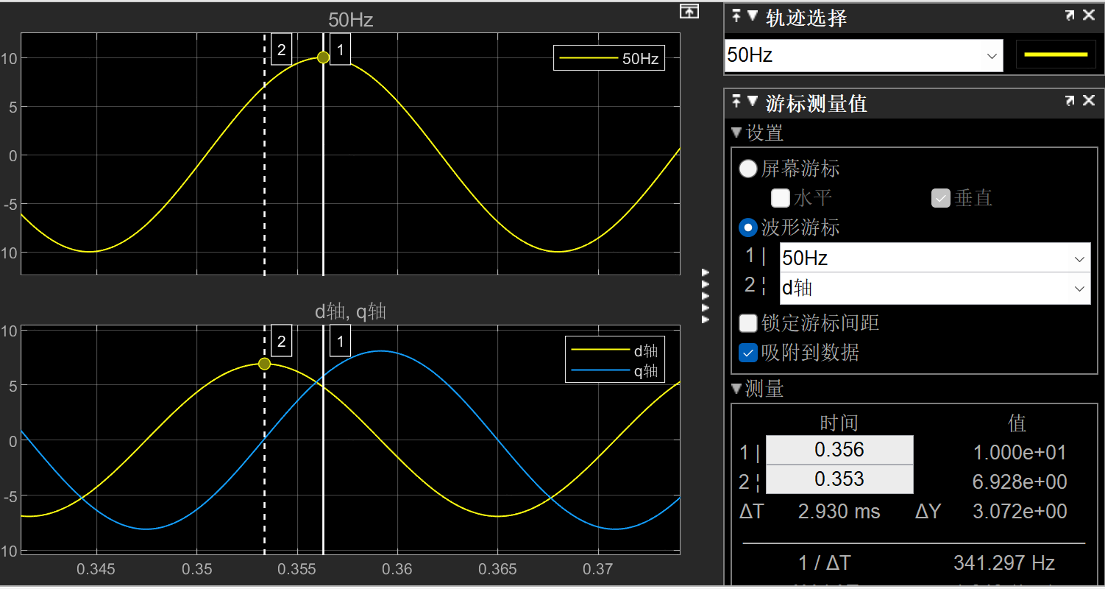
Task: Close the 游标测量值 panel
Action: tap(1089, 102)
